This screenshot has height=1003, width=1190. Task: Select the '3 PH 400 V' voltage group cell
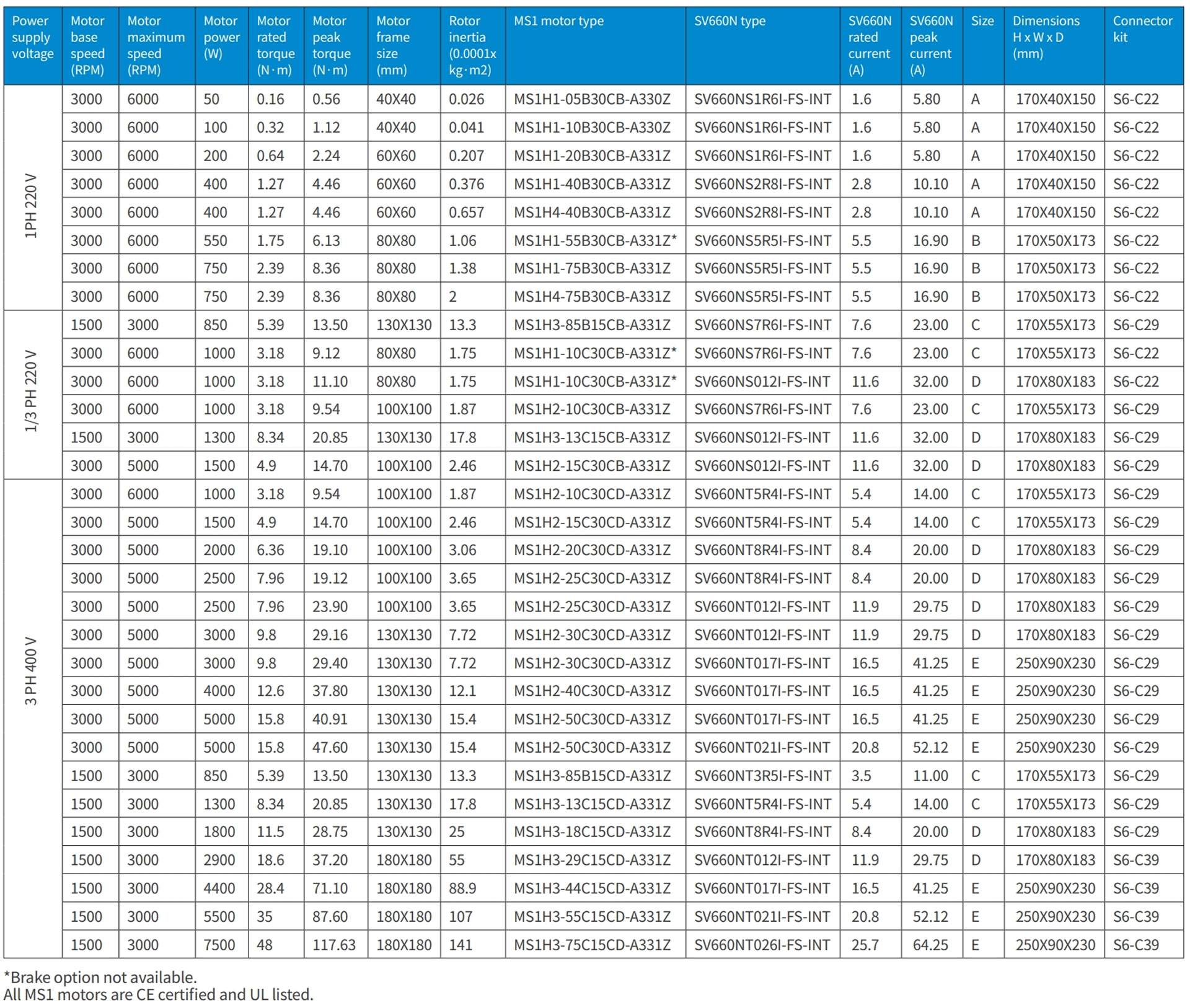pyautogui.click(x=33, y=719)
